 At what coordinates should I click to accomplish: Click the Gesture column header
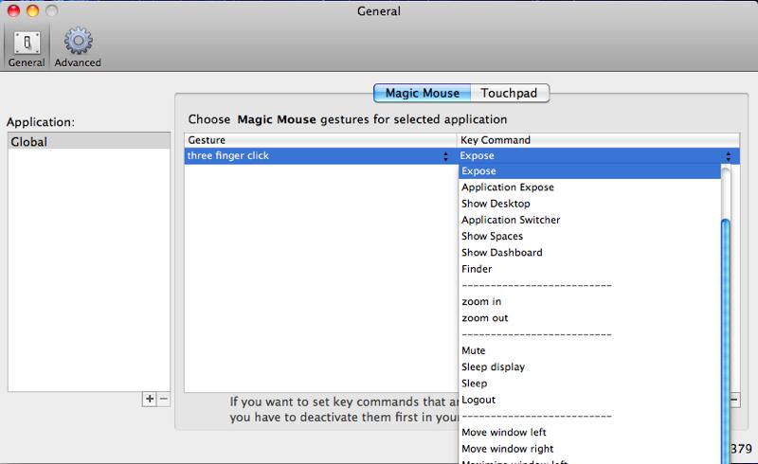[320, 140]
